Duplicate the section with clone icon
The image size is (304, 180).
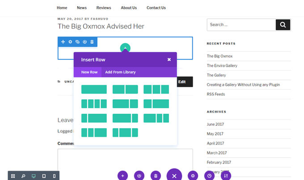tap(77, 42)
